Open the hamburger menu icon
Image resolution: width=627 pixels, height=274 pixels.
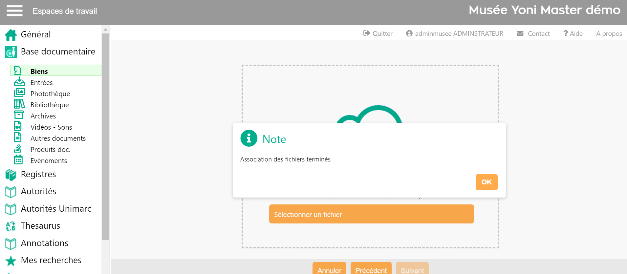coord(14,11)
